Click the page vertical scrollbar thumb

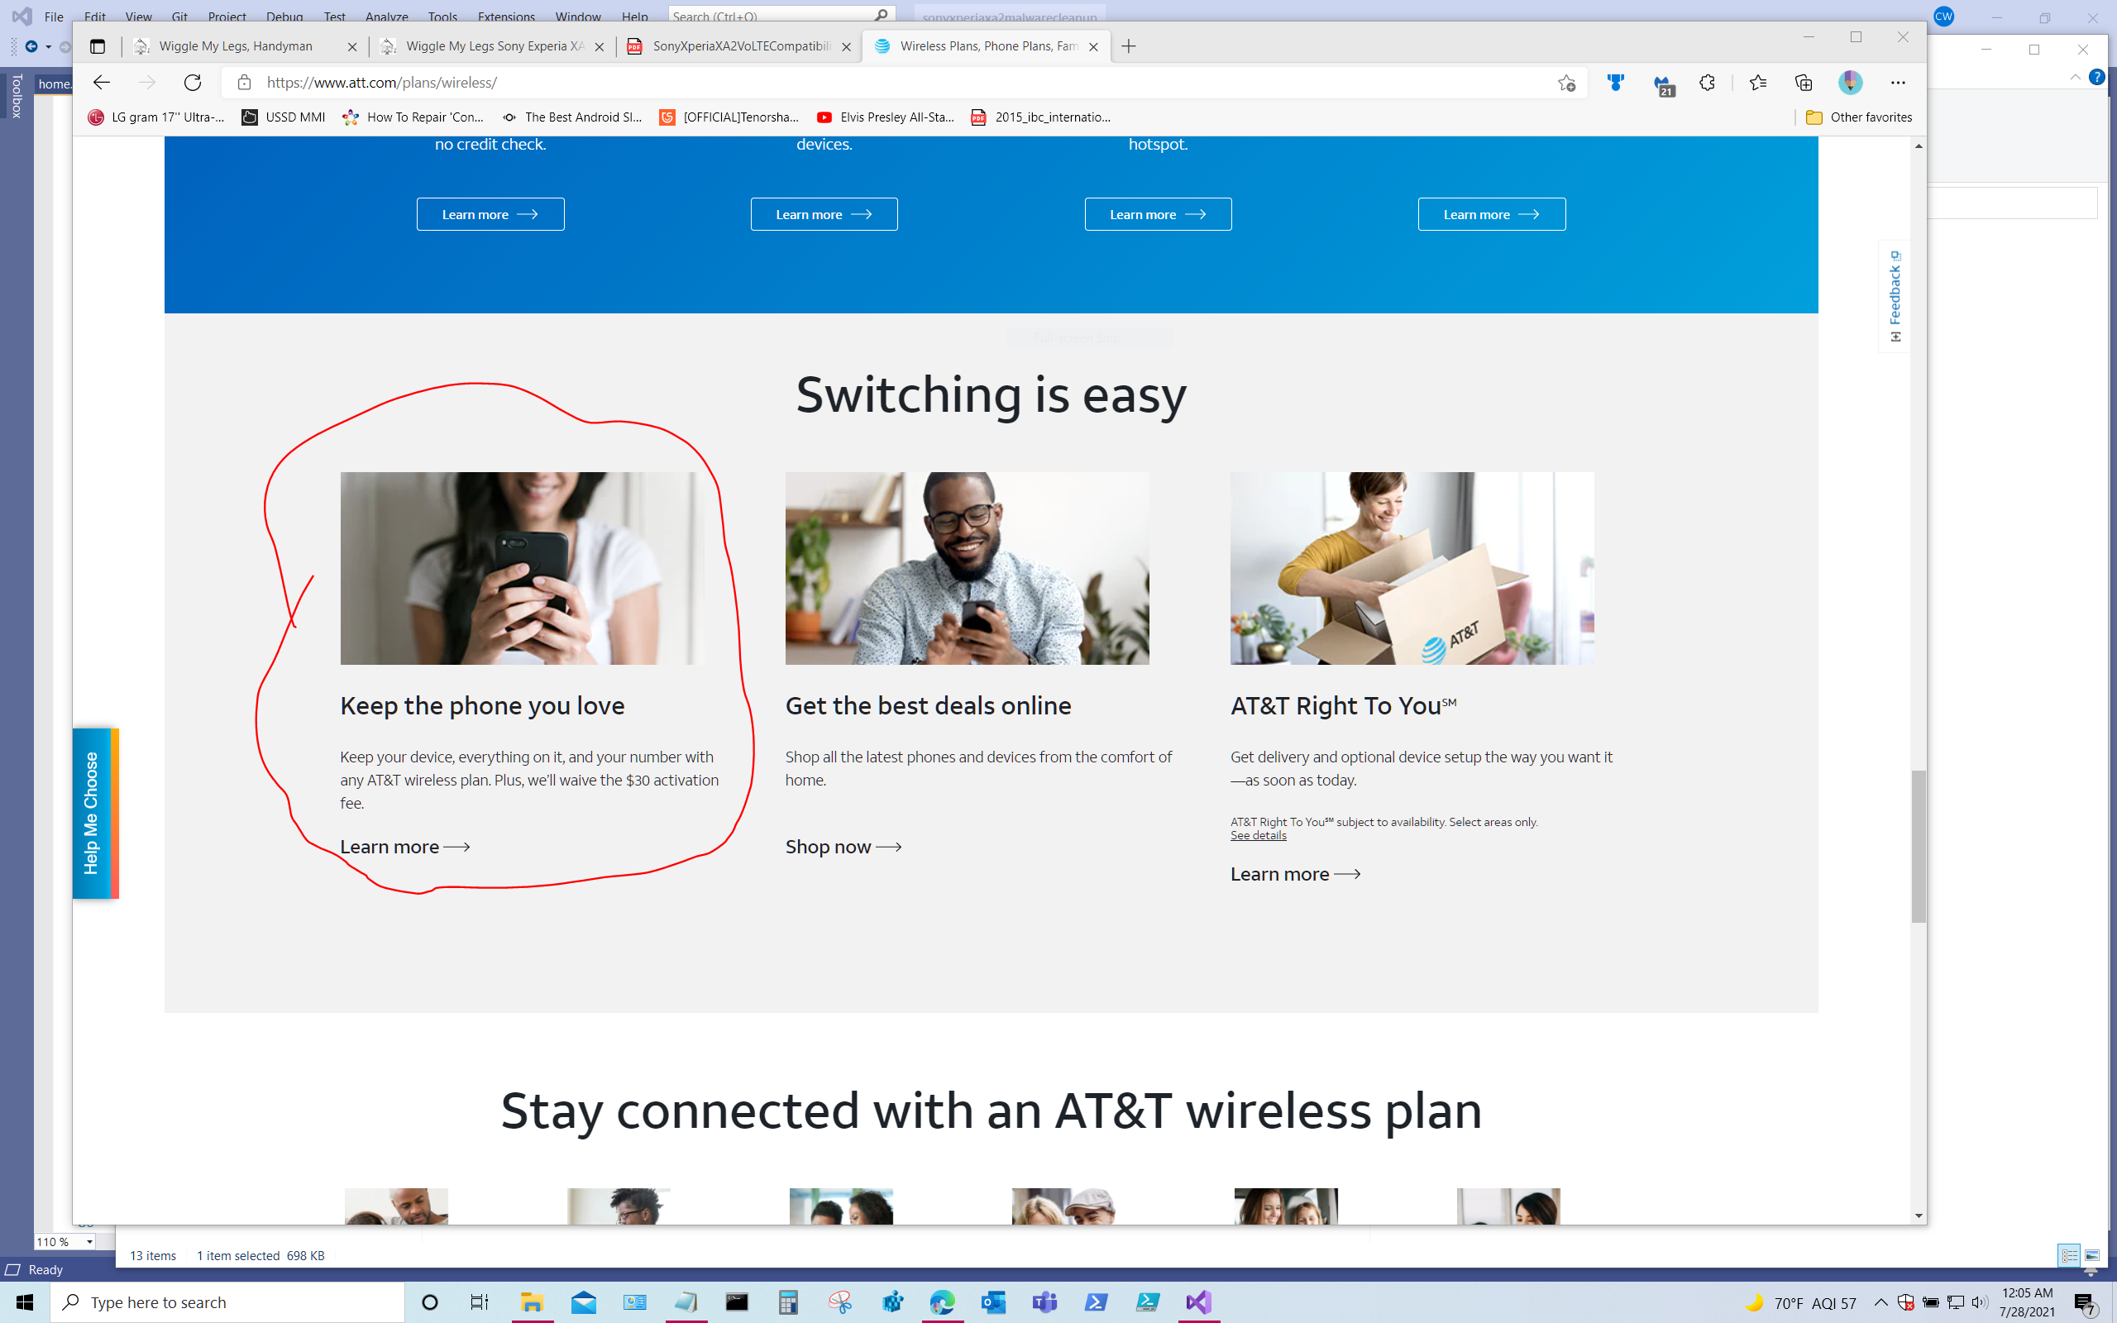coord(1918,846)
